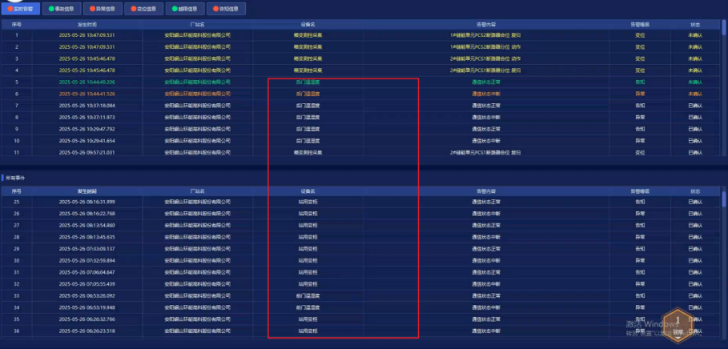Click red dot icon on 实时告警 tab
Viewport: 728px width, 349px height.
pyautogui.click(x=10, y=9)
